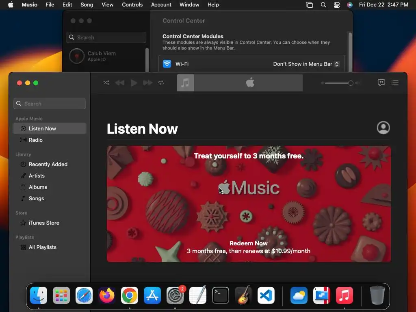Image resolution: width=416 pixels, height=312 pixels.
Task: Open Finder from the Dock
Action: (39, 295)
